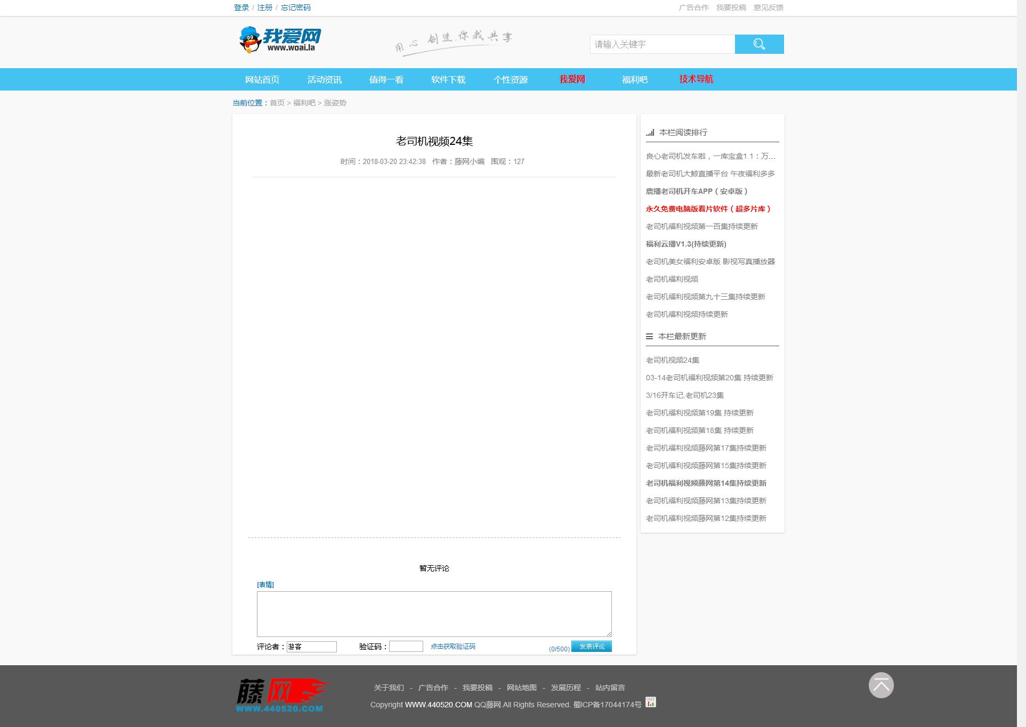Click the 验证码 captcha input field
The image size is (1026, 727).
pyautogui.click(x=406, y=646)
